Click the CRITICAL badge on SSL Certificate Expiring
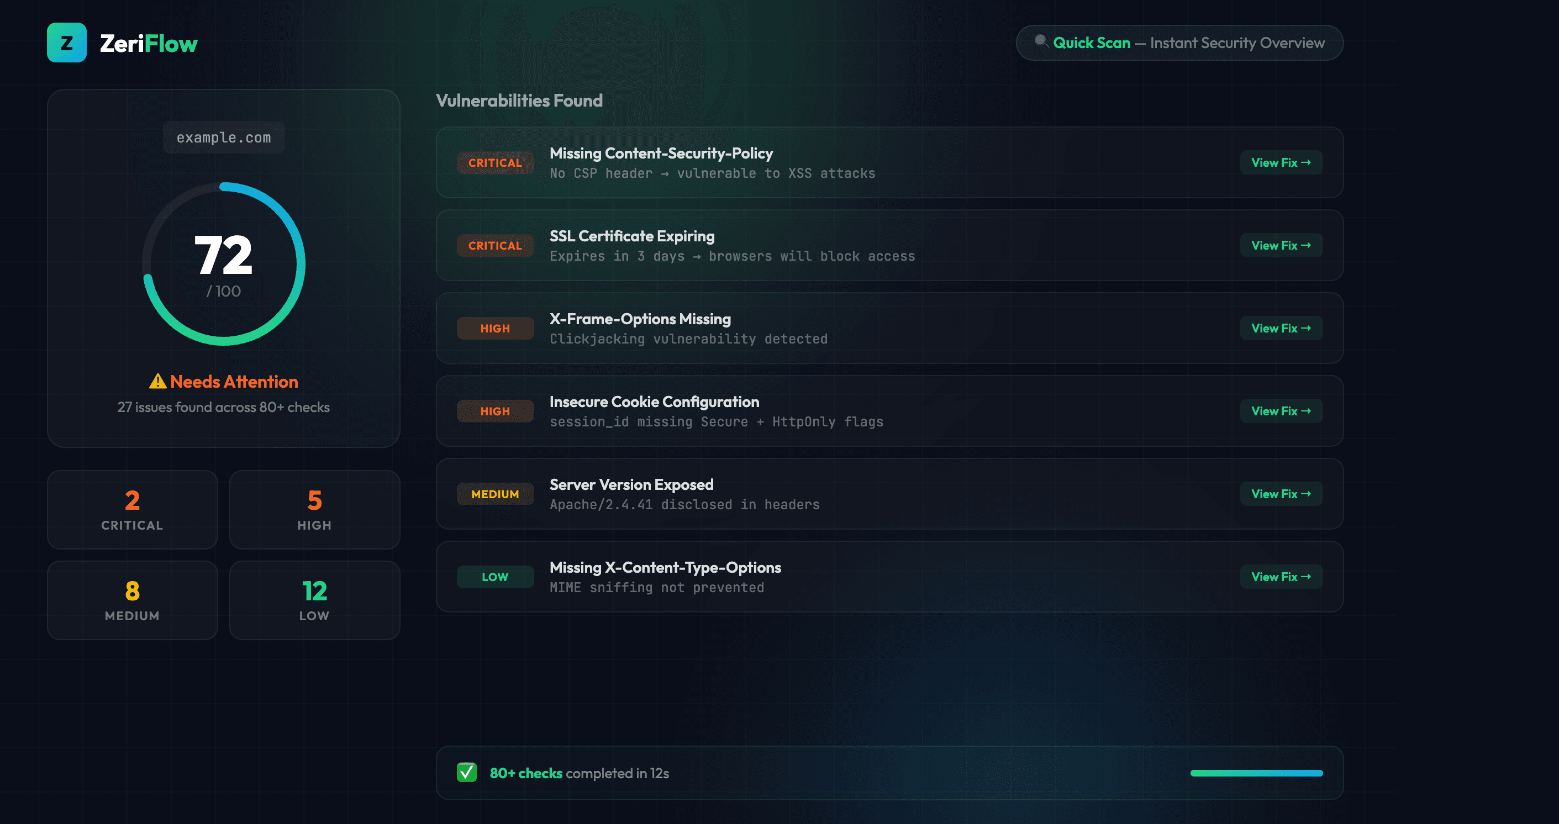Image resolution: width=1559 pixels, height=824 pixels. click(x=495, y=245)
